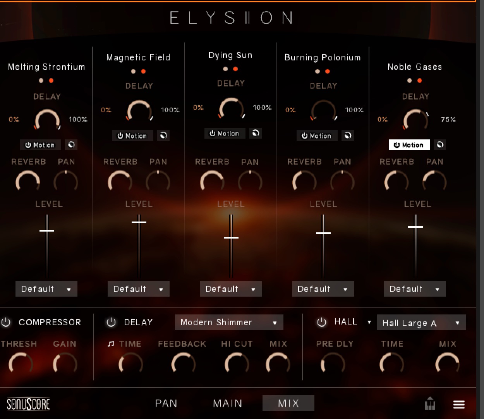The image size is (484, 419).
Task: Click the Magnetic Field layer name
Action: point(138,57)
